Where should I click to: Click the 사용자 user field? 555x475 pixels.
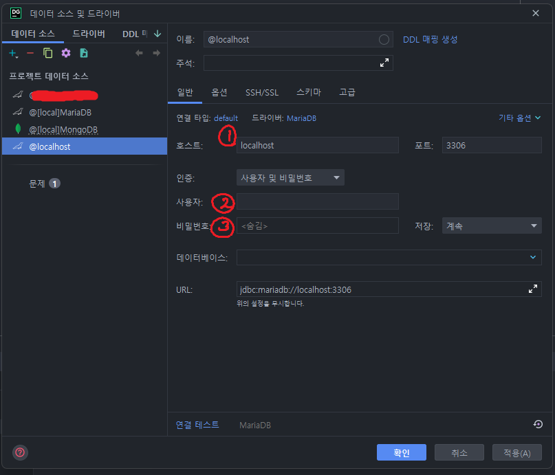tap(318, 201)
